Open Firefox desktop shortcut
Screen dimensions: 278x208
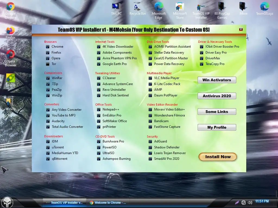click(x=11, y=33)
